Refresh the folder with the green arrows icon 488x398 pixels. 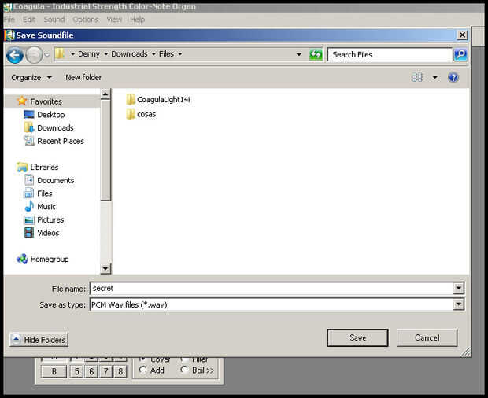pos(316,55)
